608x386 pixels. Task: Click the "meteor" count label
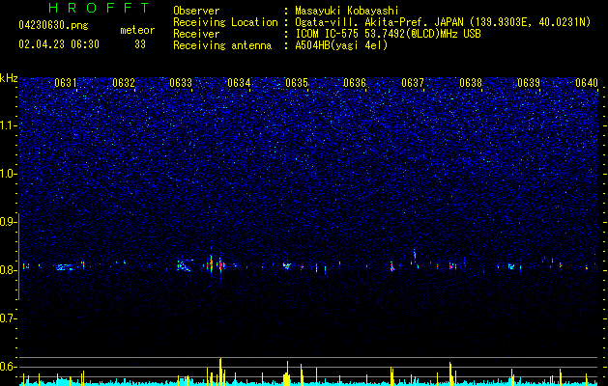coord(137,30)
